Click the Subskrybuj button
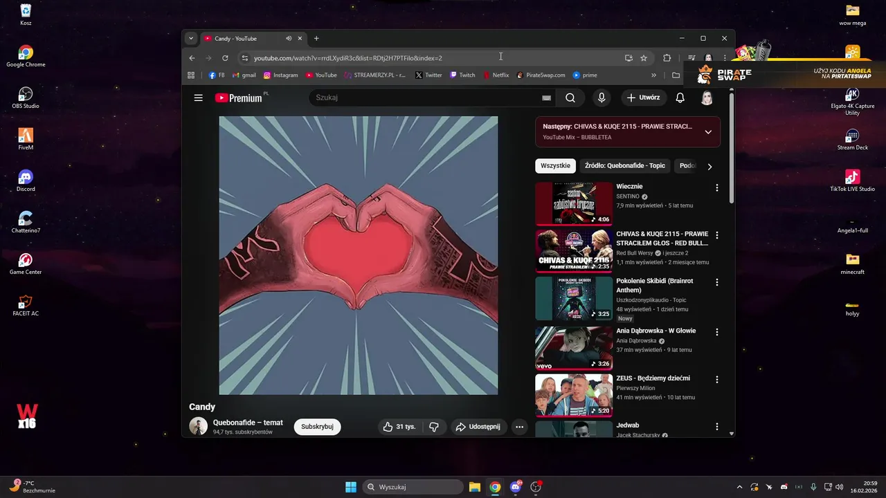This screenshot has width=886, height=498. [x=317, y=427]
